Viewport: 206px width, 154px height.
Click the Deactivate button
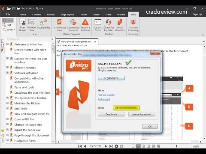click(112, 114)
